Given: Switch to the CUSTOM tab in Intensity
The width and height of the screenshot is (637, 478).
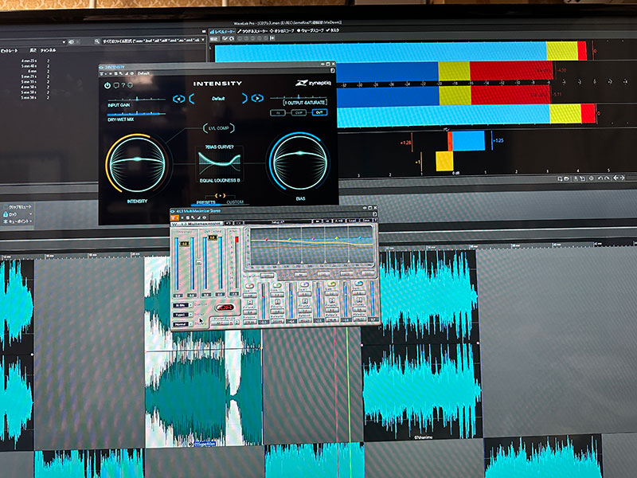Looking at the screenshot, I should click(x=235, y=202).
